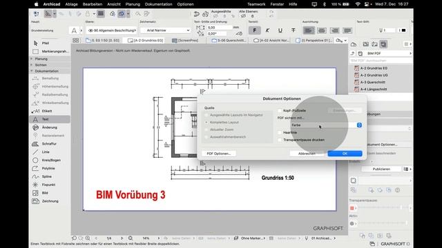The width and height of the screenshot is (442, 248).
Task: Click the Publizieren button
Action: click(381, 169)
